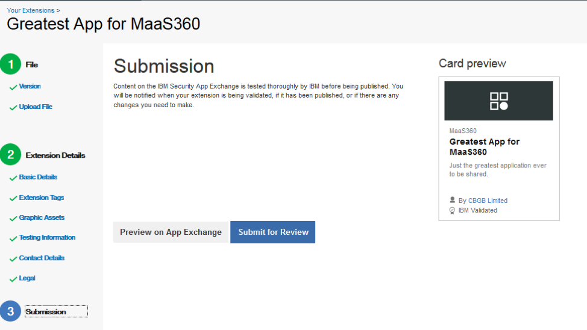
Task: Follow the Your Extensions breadcrumb link
Action: click(30, 10)
